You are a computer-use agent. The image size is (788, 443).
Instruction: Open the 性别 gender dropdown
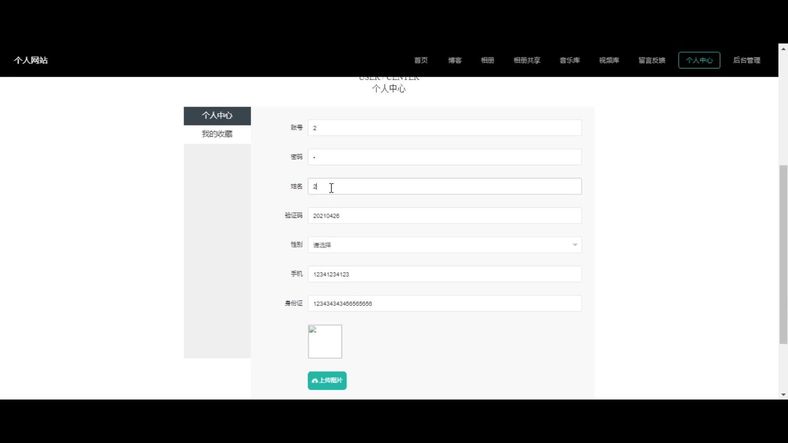coord(444,245)
